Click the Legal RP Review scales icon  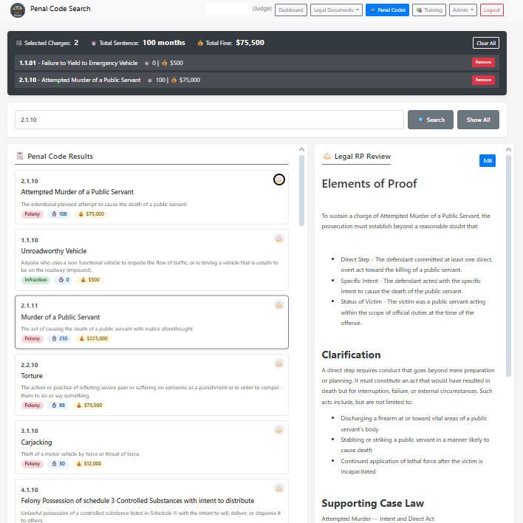[327, 156]
